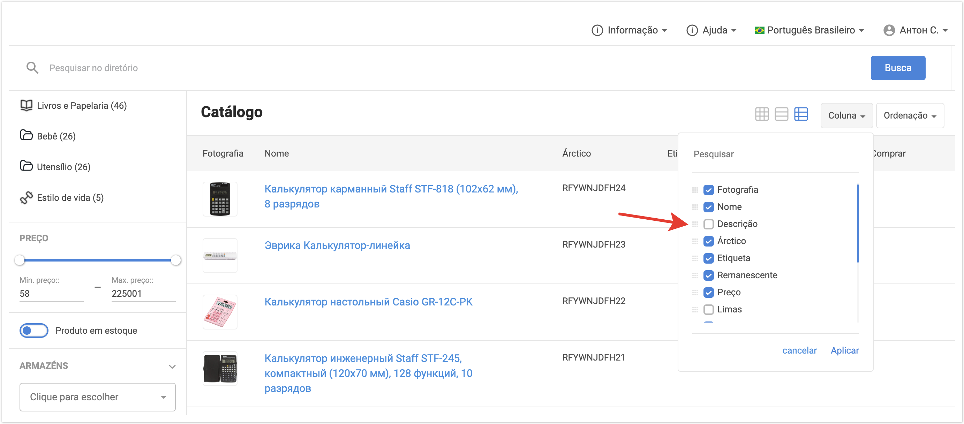This screenshot has height=424, width=964.
Task: Open the Coluna dropdown
Action: coord(846,116)
